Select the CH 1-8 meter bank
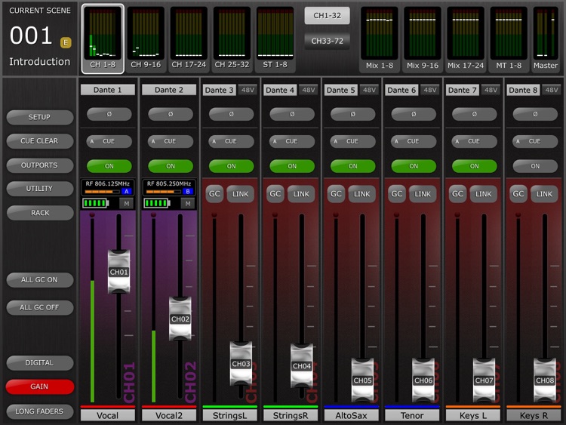This screenshot has height=425, width=566. coord(103,38)
